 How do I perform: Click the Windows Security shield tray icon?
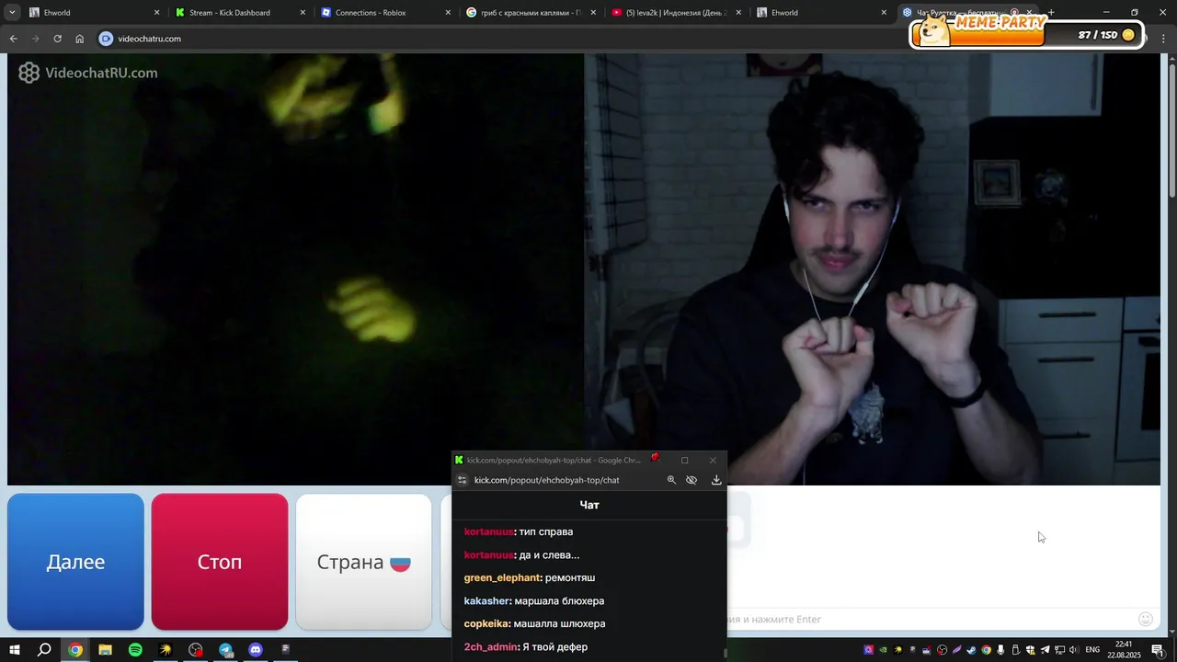pos(1031,650)
